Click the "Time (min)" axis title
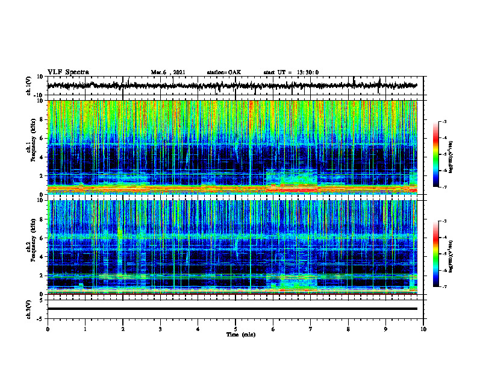This screenshot has height=369, width=477. click(241, 335)
